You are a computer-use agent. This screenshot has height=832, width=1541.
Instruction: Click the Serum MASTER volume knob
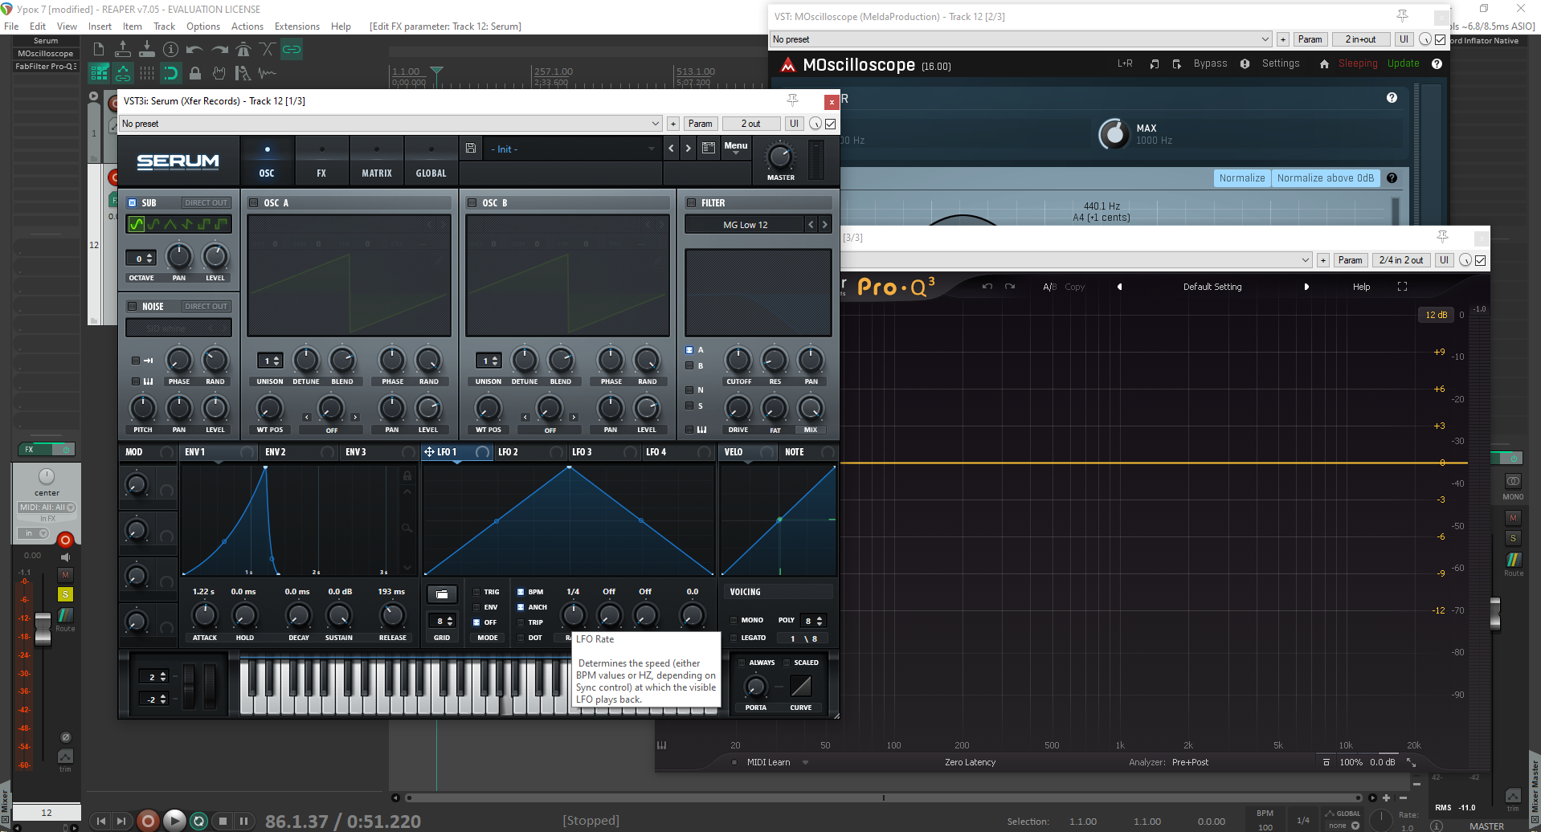coord(779,157)
